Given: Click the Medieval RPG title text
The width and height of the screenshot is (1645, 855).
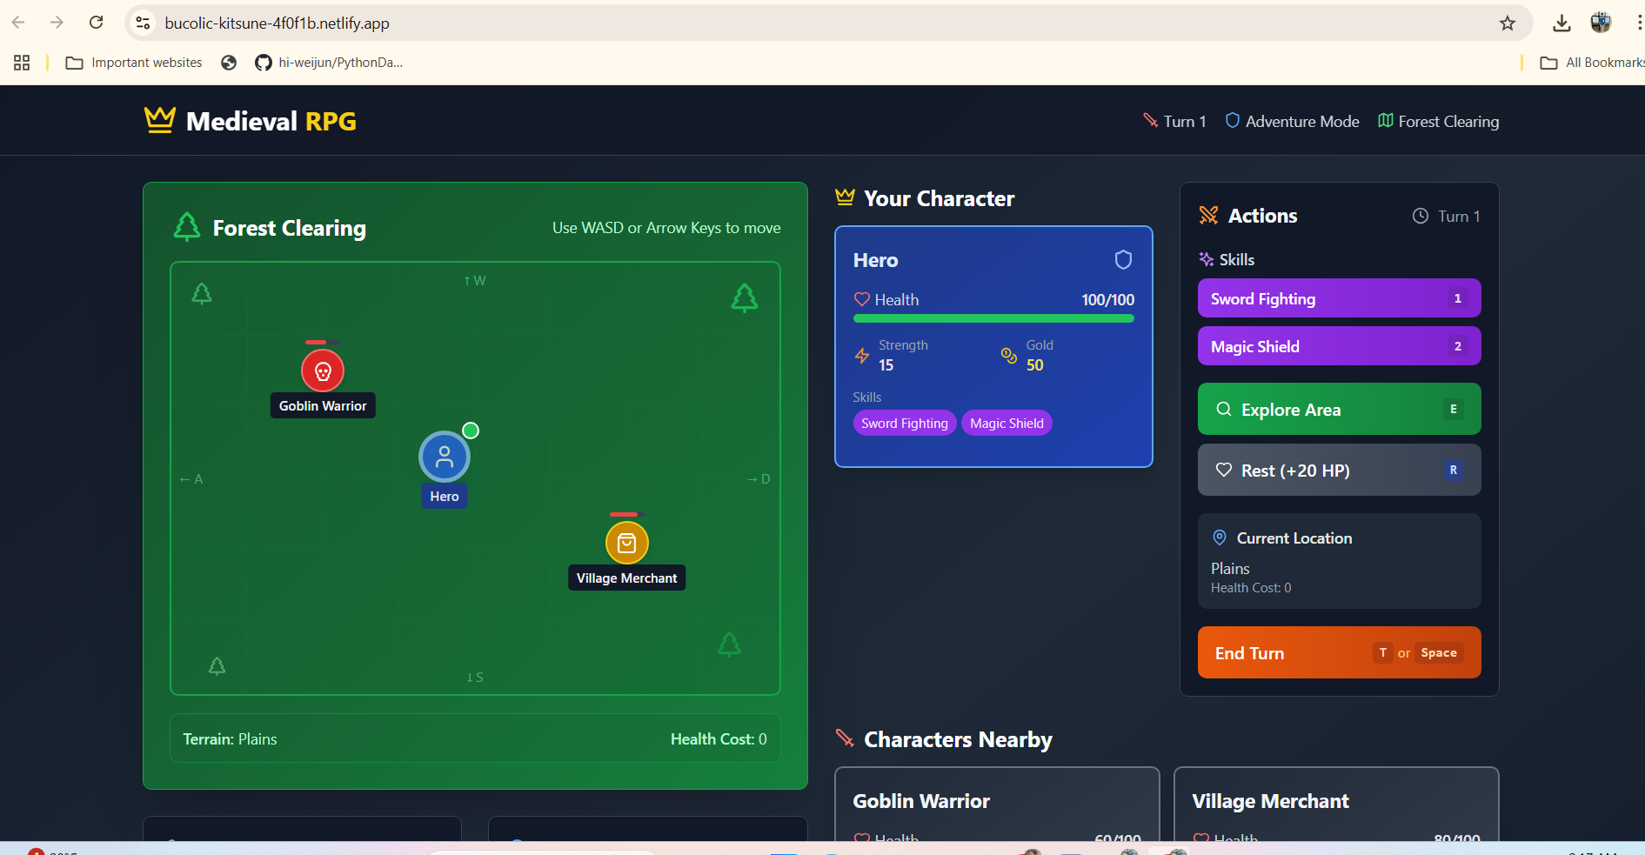Looking at the screenshot, I should coord(271,121).
